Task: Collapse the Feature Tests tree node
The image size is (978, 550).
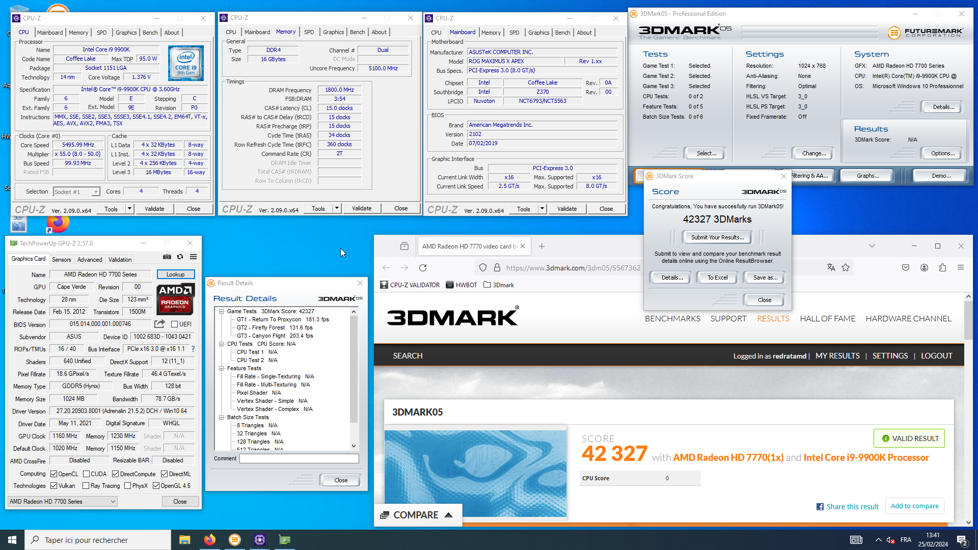Action: (222, 368)
